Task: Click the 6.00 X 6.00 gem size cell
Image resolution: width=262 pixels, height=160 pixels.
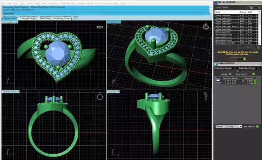Action: (x=231, y=83)
